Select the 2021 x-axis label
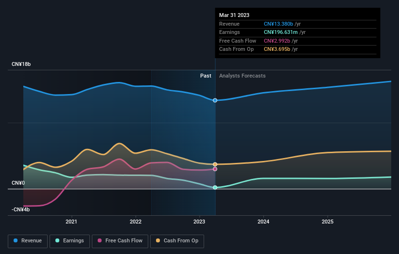The image size is (399, 254). [71, 222]
